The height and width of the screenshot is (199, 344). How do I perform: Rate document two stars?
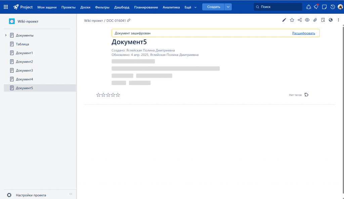tap(103, 95)
